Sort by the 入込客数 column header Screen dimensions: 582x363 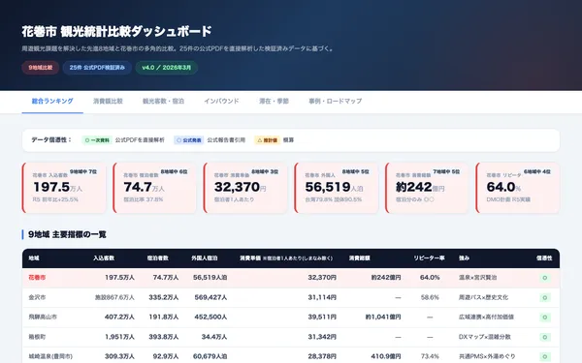[x=104, y=258]
